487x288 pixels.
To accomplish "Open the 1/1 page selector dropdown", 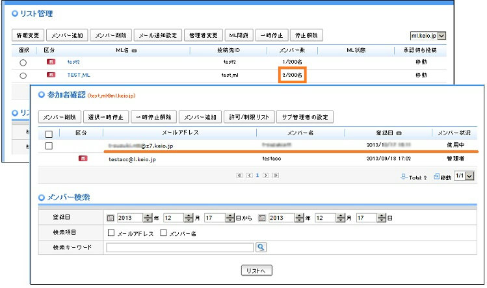I will point(464,176).
